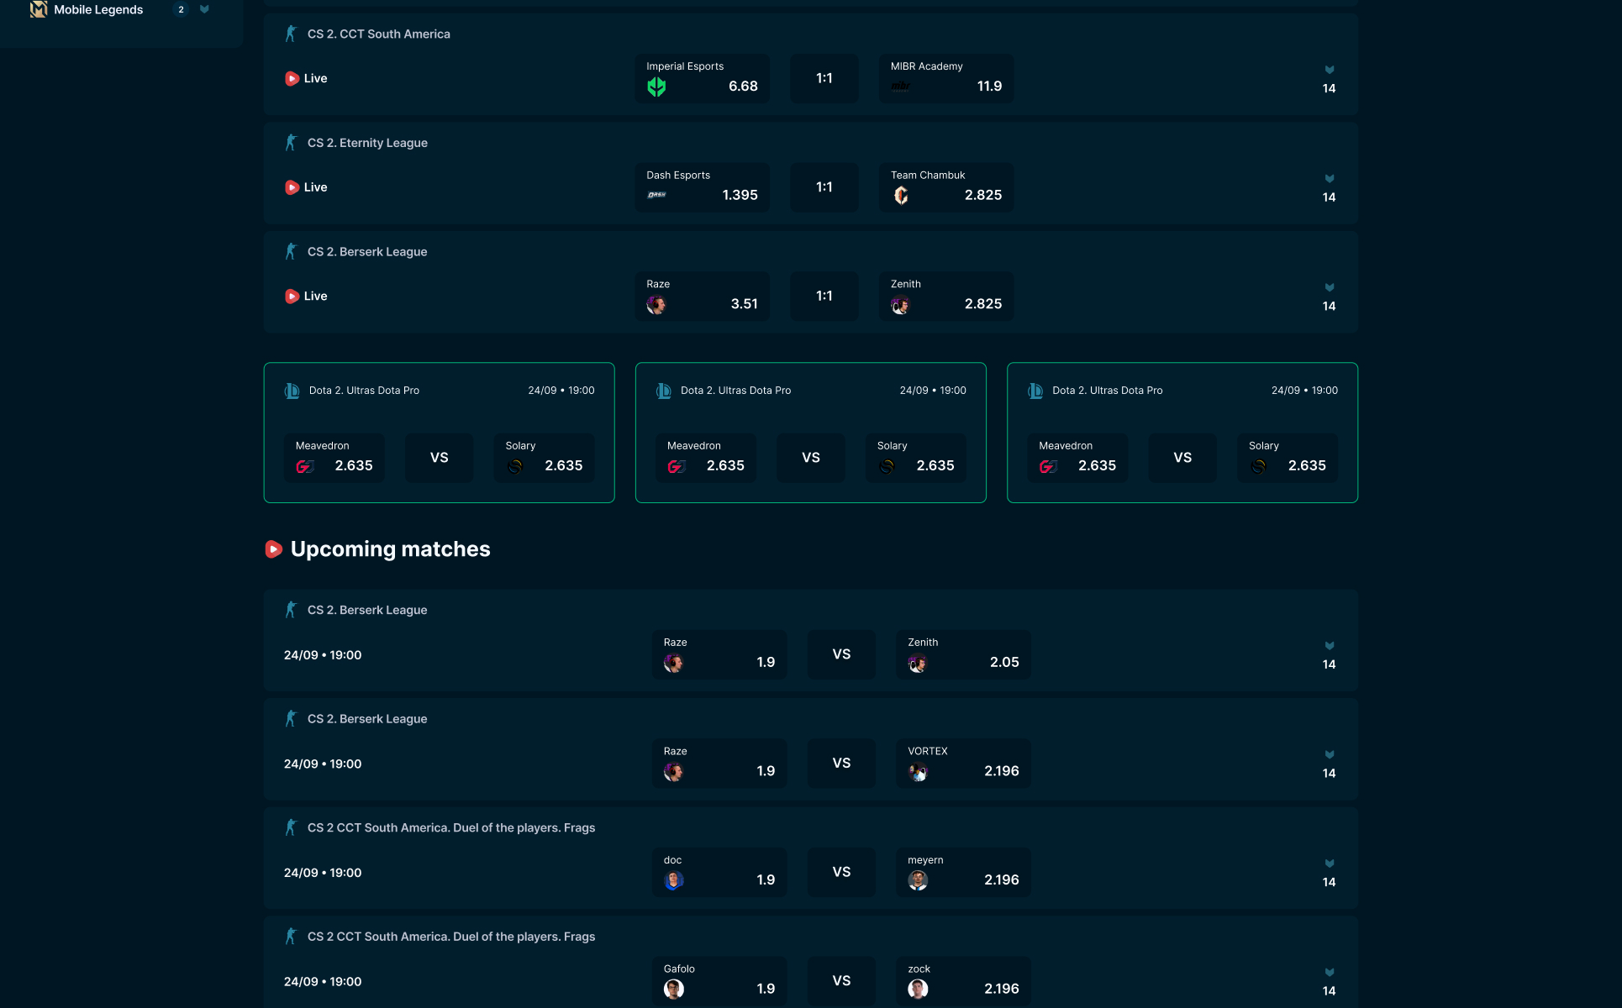
Task: Click zock player avatar
Action: pos(918,989)
